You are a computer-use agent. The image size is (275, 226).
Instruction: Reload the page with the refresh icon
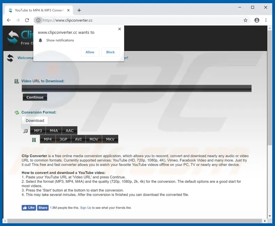click(27, 20)
